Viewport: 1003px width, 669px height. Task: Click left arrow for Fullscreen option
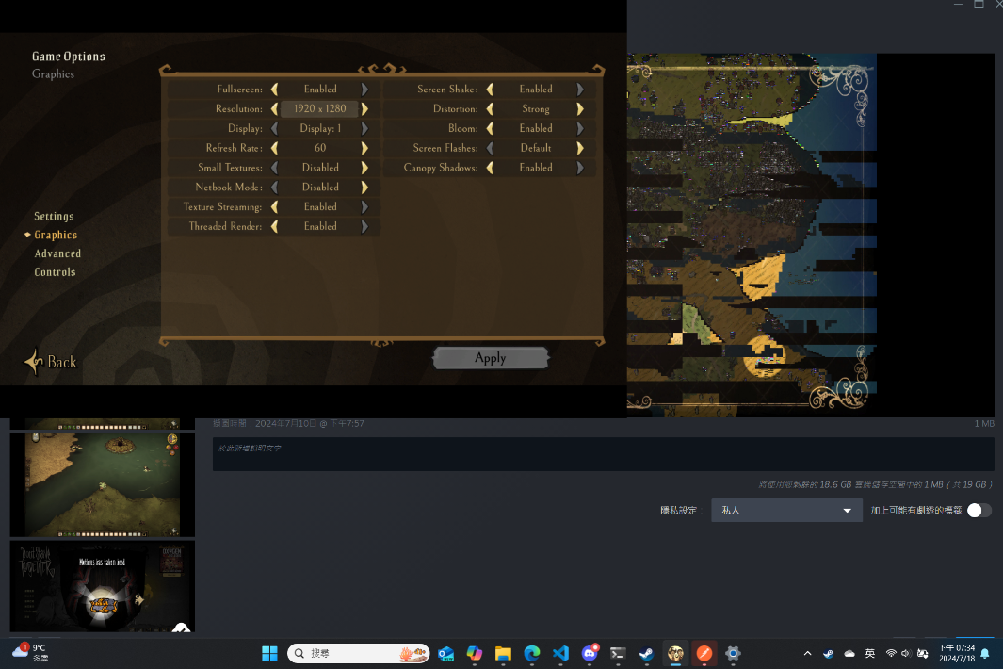pos(274,89)
